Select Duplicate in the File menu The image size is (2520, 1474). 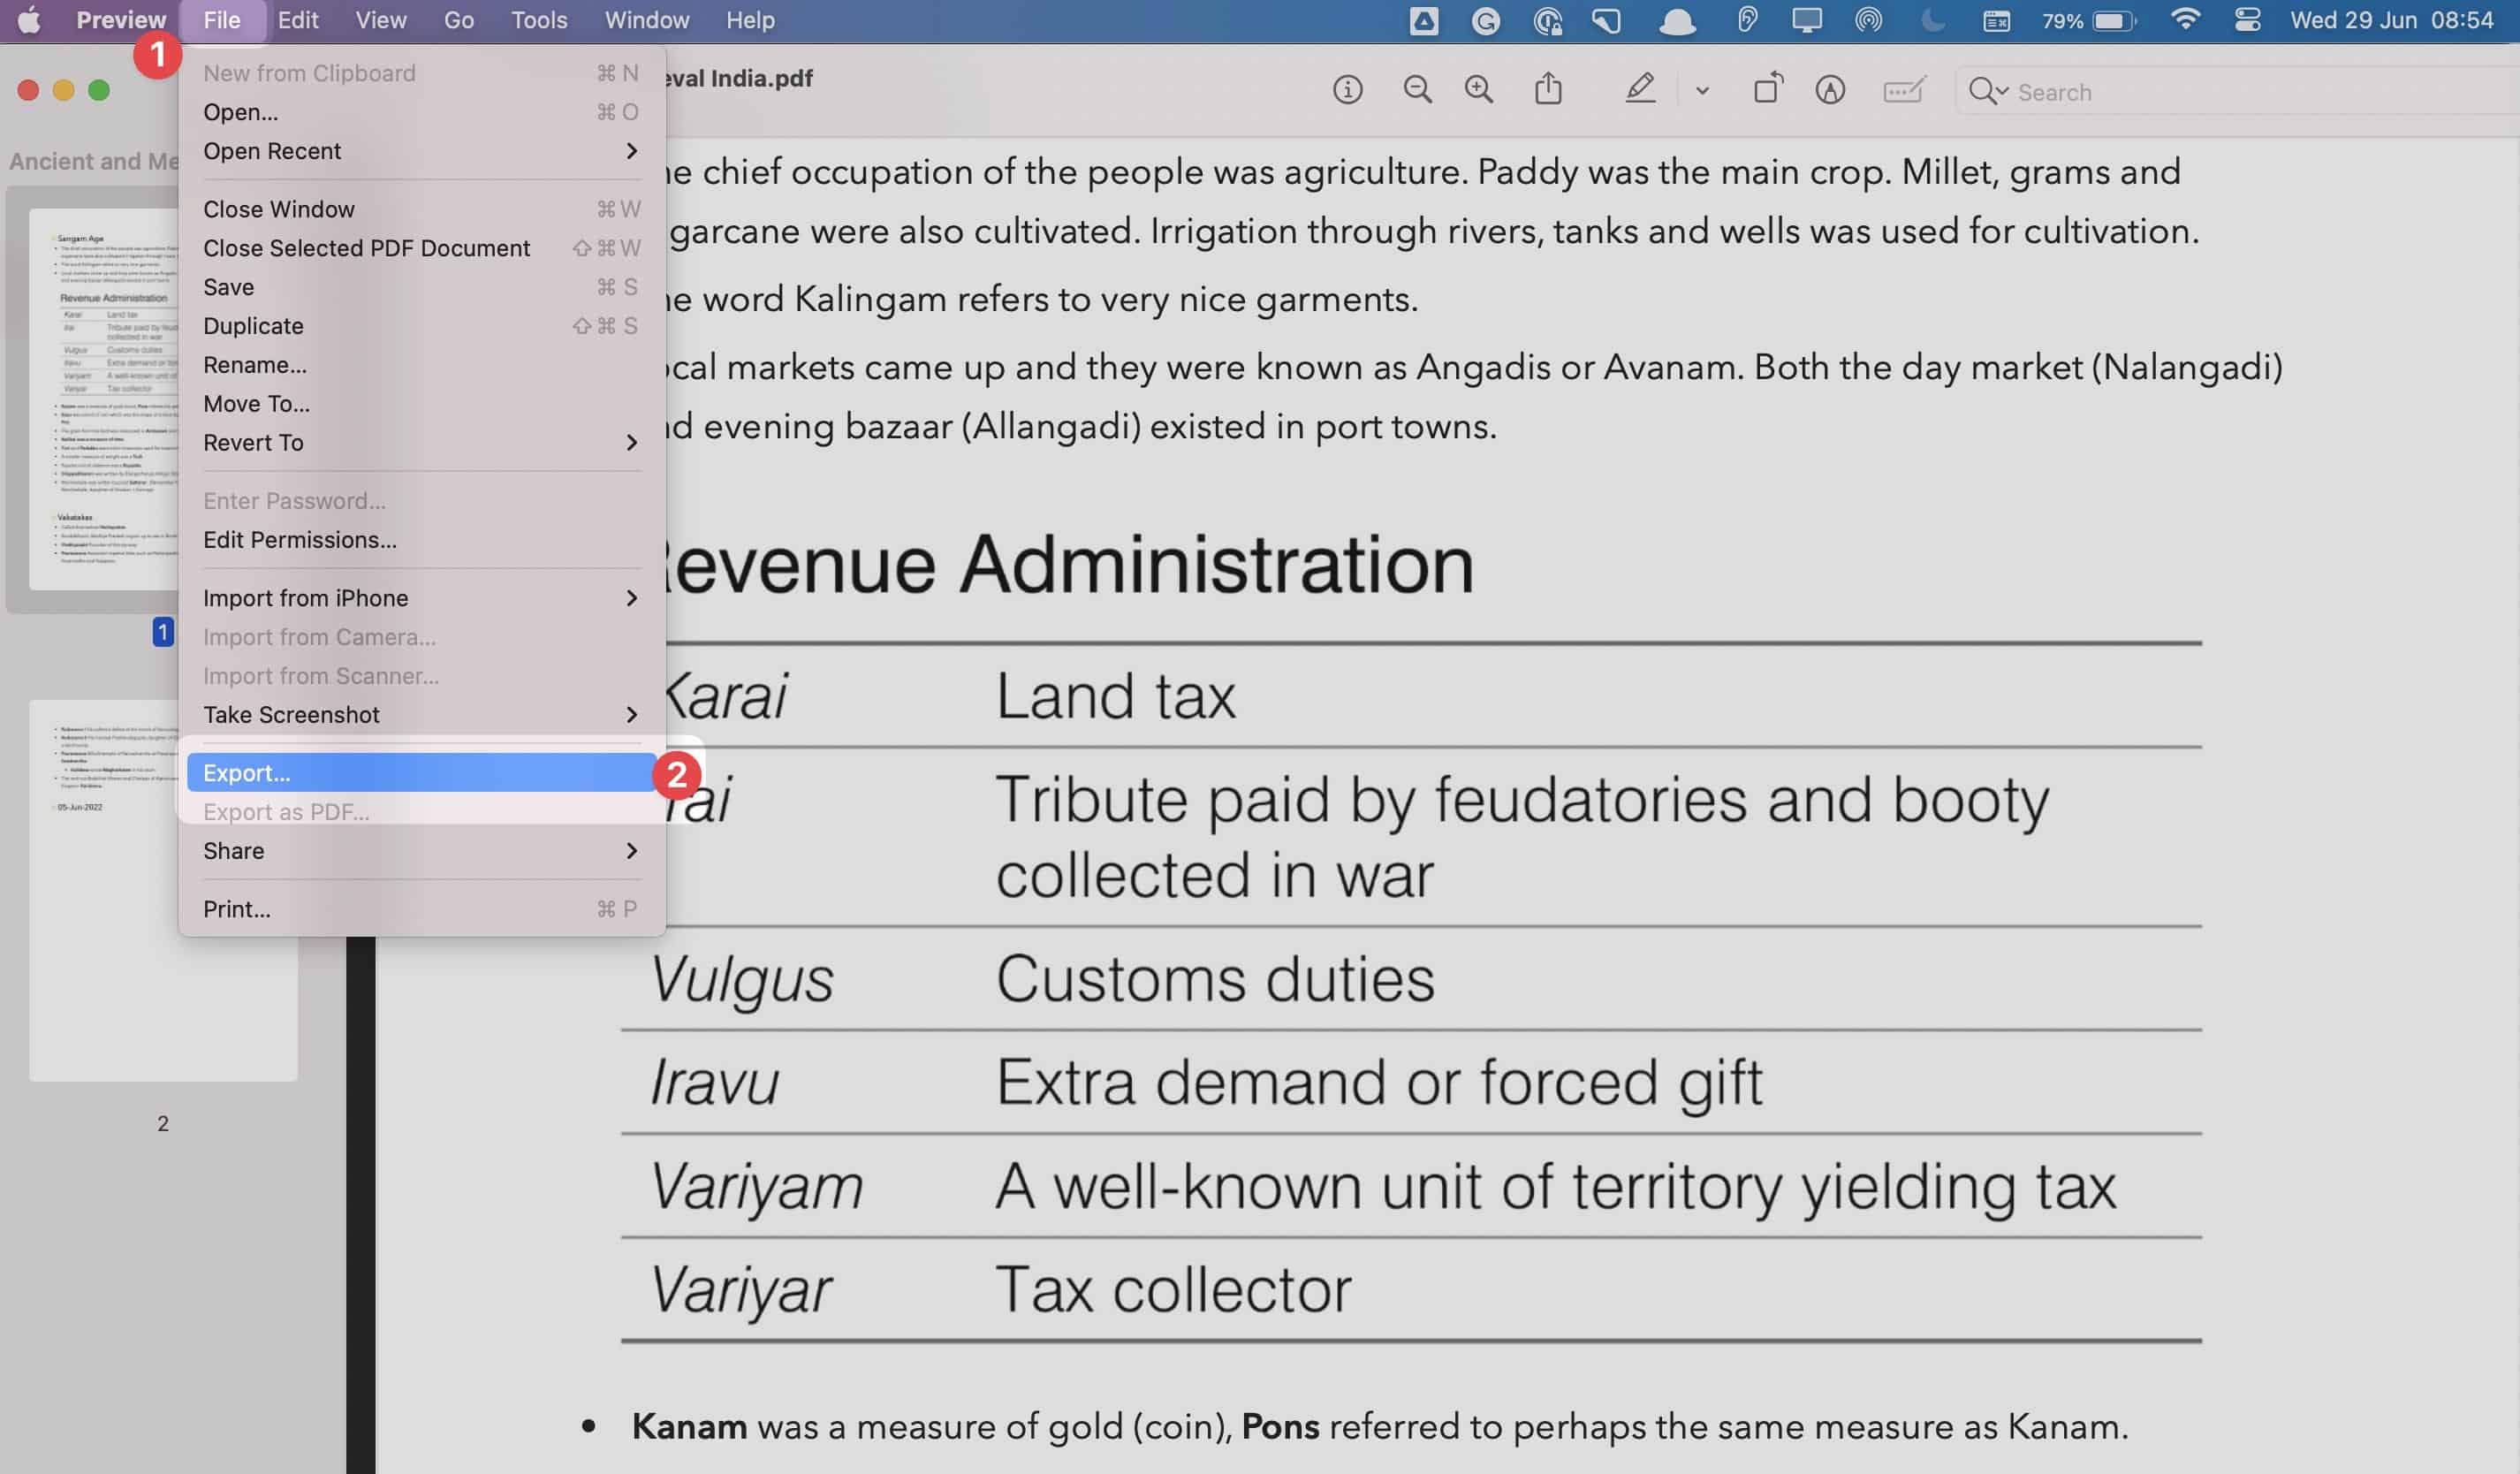253,326
